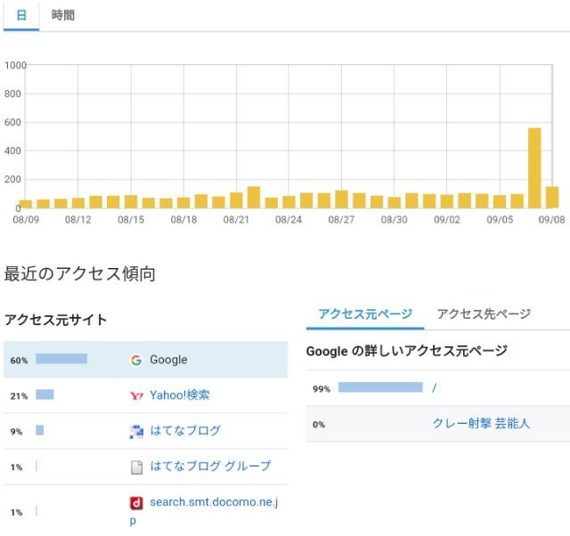Click the 9% bar for はてなブログ

(x=39, y=430)
